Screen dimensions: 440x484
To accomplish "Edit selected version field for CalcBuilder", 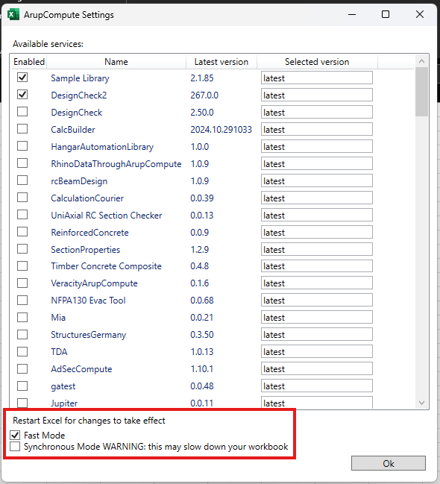I will click(x=317, y=129).
